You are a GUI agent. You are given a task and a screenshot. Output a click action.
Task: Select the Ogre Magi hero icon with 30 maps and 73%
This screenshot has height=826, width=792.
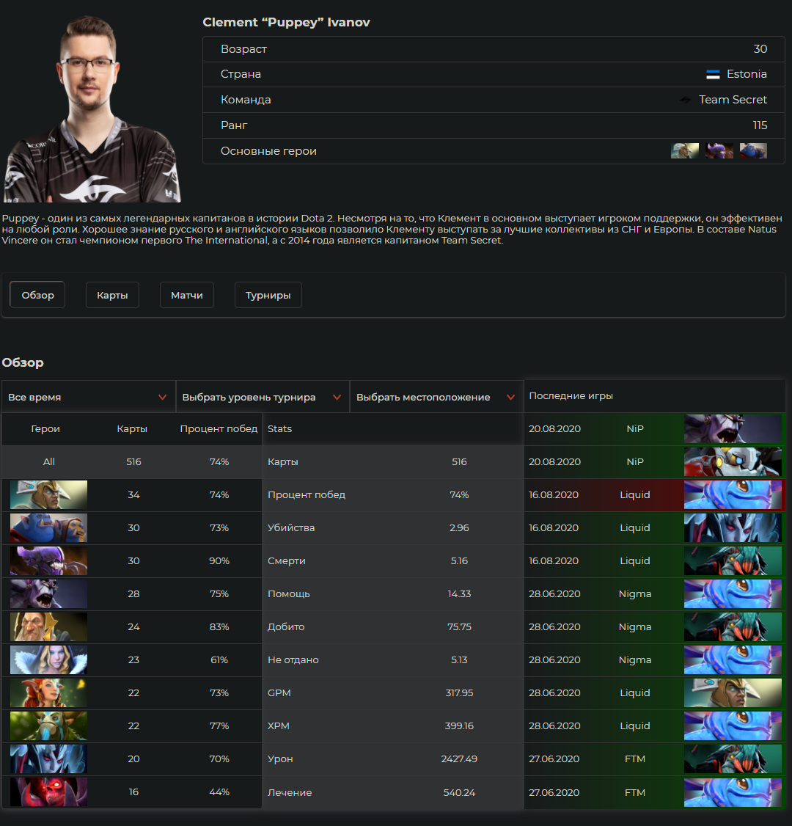(48, 528)
